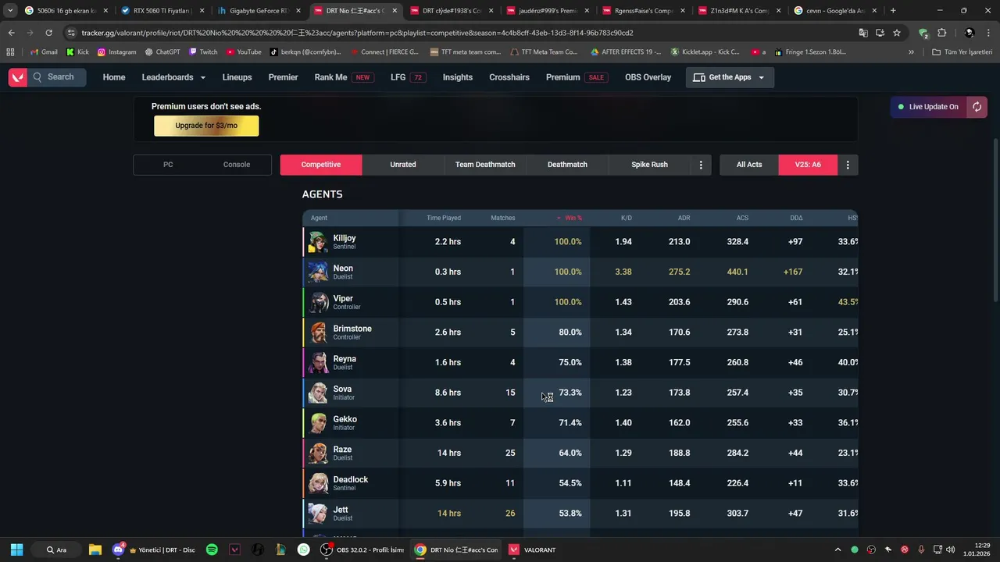The width and height of the screenshot is (1000, 562).
Task: Open File Explorer from the taskbar
Action: click(x=95, y=550)
